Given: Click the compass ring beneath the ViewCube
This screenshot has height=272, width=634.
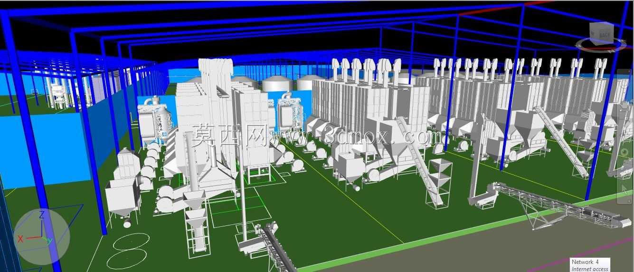Looking at the screenshot, I should pyautogui.click(x=601, y=45).
